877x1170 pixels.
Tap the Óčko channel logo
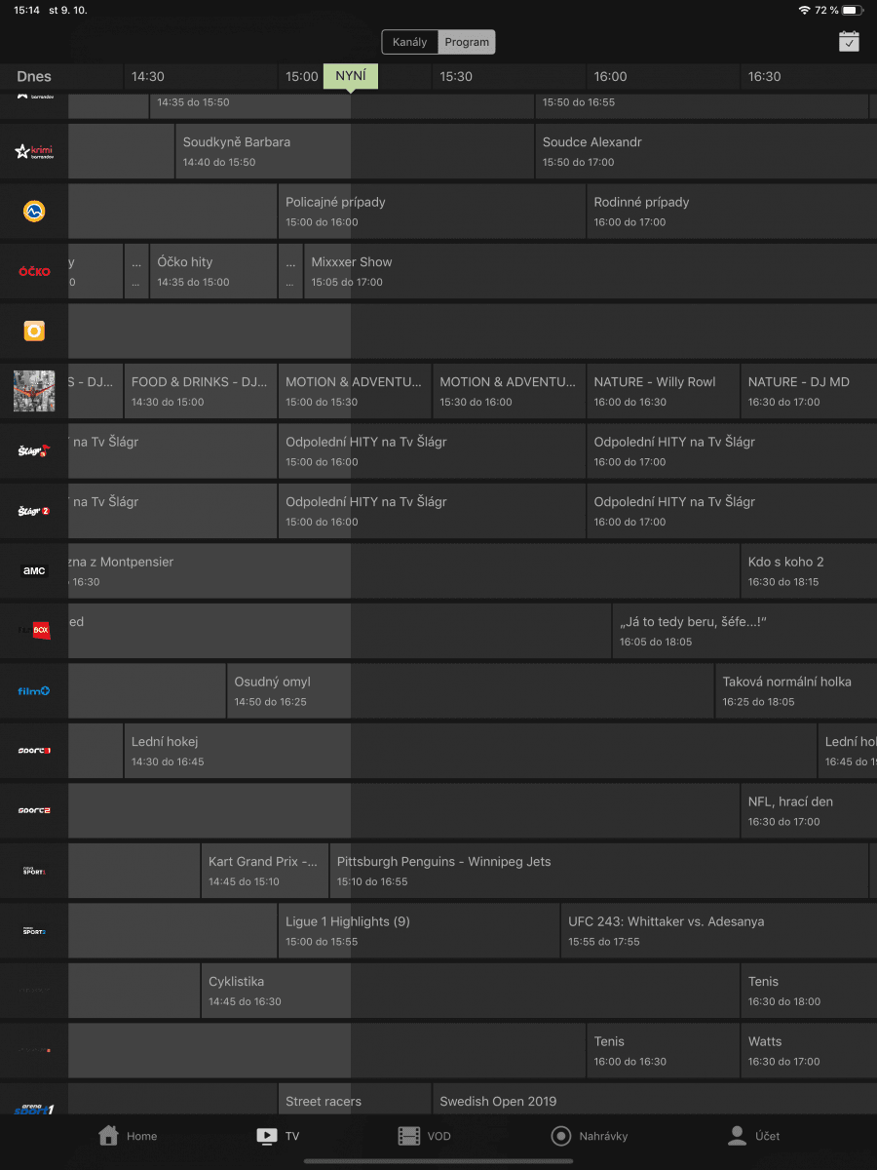(x=34, y=271)
